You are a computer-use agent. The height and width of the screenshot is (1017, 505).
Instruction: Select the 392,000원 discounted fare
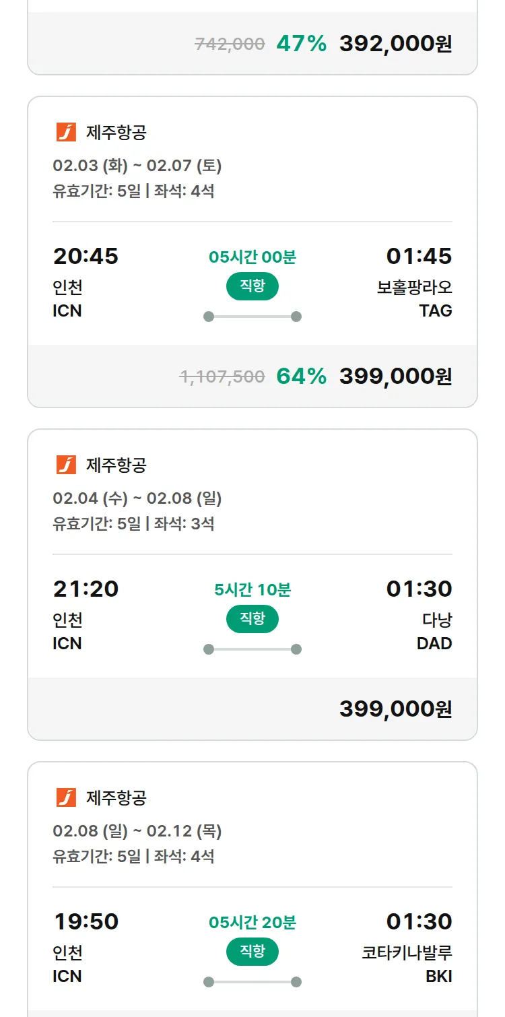tap(395, 44)
